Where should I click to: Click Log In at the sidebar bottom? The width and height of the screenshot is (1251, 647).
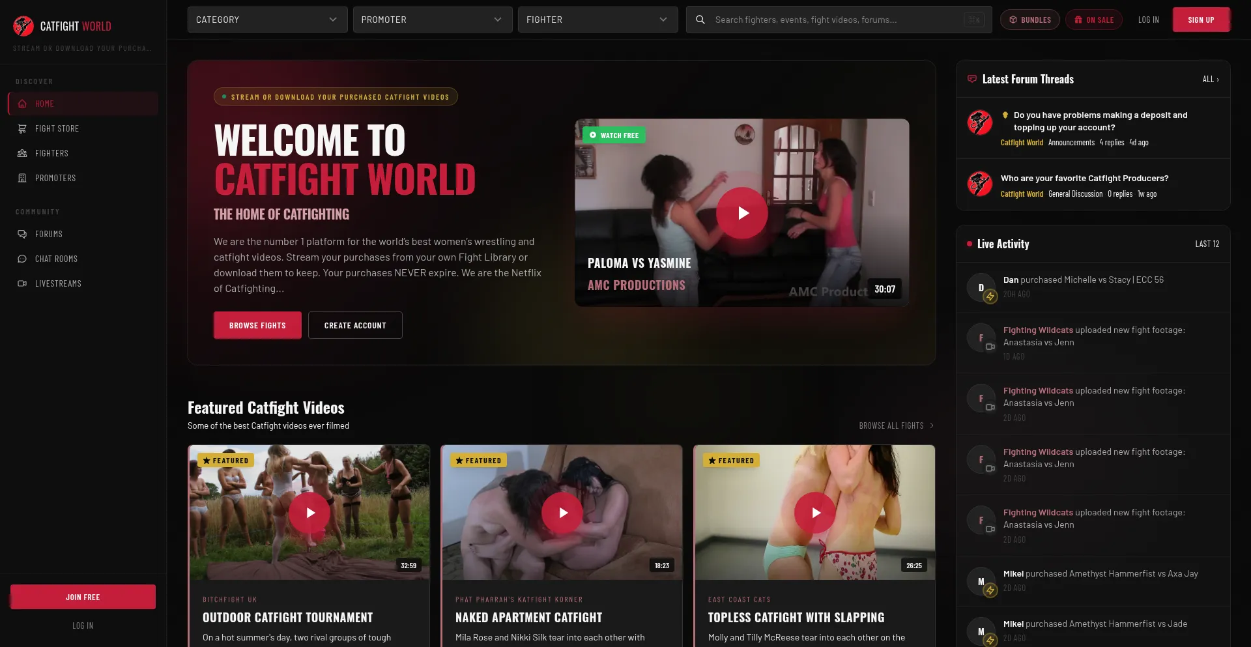pyautogui.click(x=83, y=625)
